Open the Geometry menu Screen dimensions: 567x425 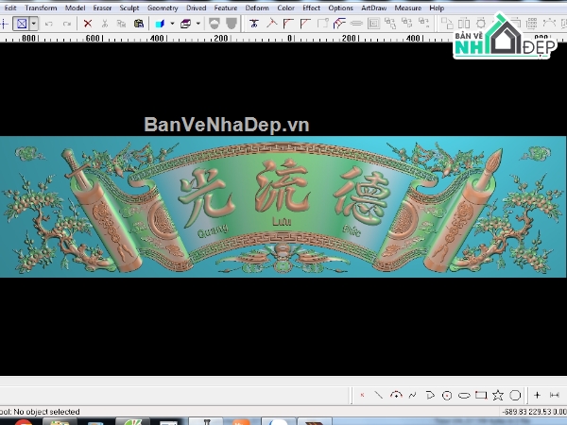(163, 8)
